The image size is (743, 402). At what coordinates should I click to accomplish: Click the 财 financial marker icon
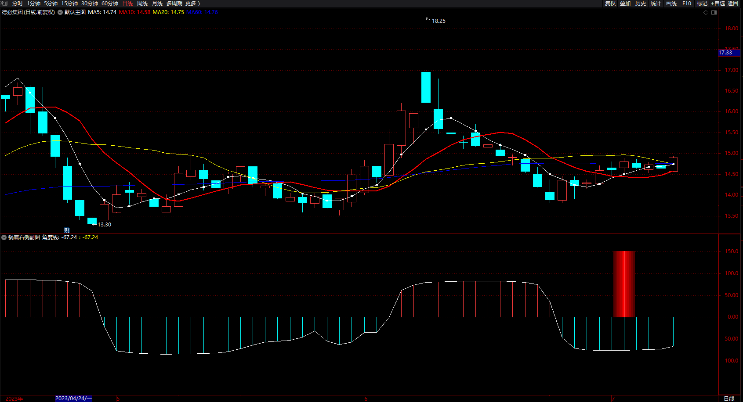67,230
